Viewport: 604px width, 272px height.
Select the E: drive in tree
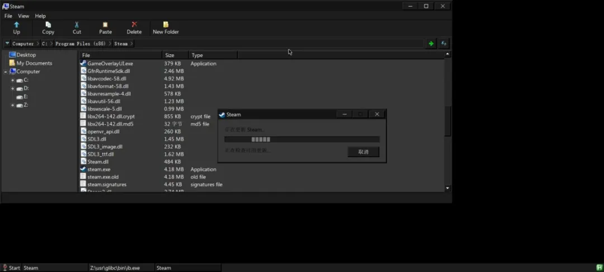click(22, 97)
